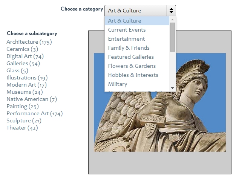Open the Museums (24) subcategory
This screenshot has width=236, height=180.
coord(25,92)
